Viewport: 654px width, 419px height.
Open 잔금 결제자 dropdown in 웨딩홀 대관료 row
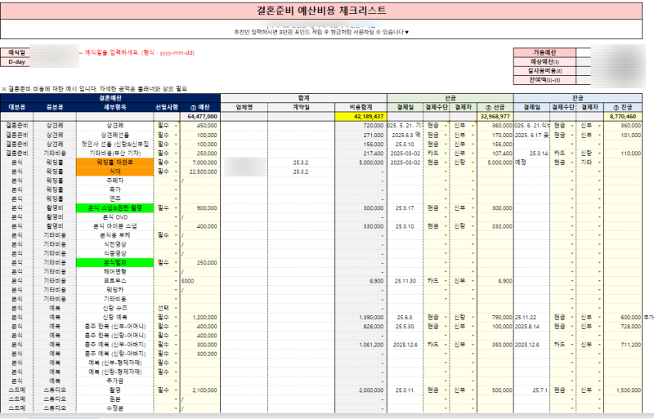(600, 163)
